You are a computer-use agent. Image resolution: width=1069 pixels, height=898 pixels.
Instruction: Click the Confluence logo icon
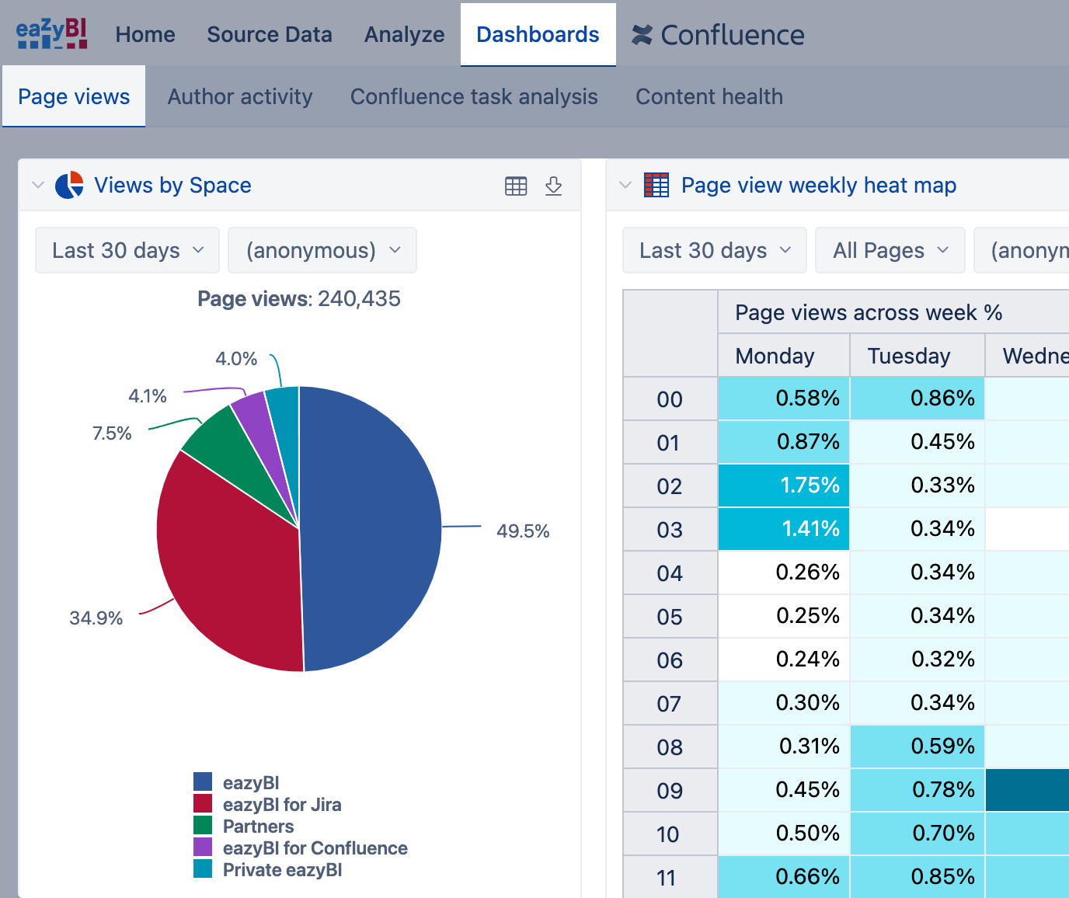point(642,35)
